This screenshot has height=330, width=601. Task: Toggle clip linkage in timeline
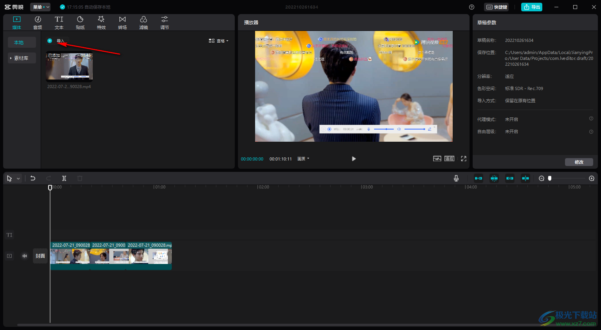coord(510,178)
